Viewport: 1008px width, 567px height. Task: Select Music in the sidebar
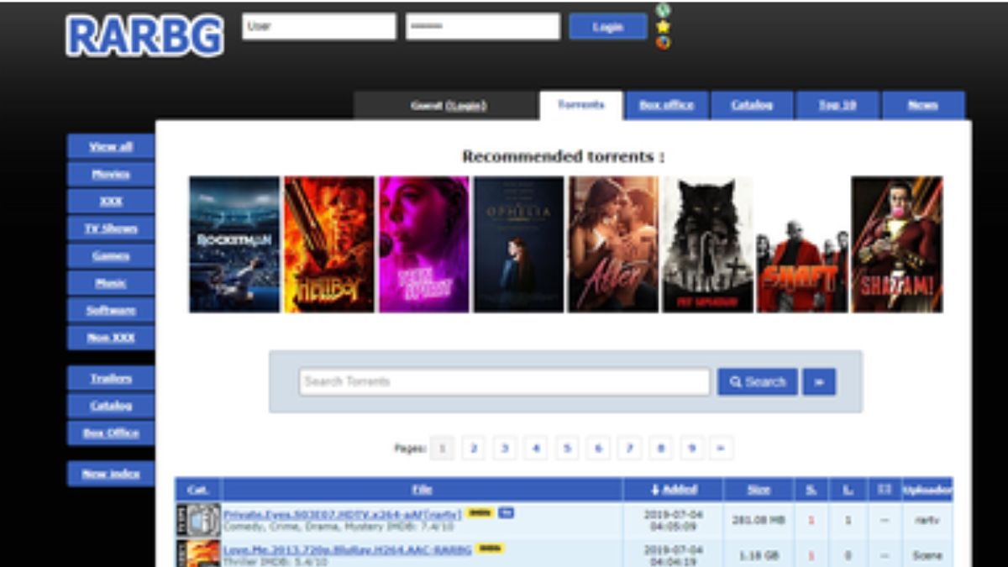coord(111,283)
